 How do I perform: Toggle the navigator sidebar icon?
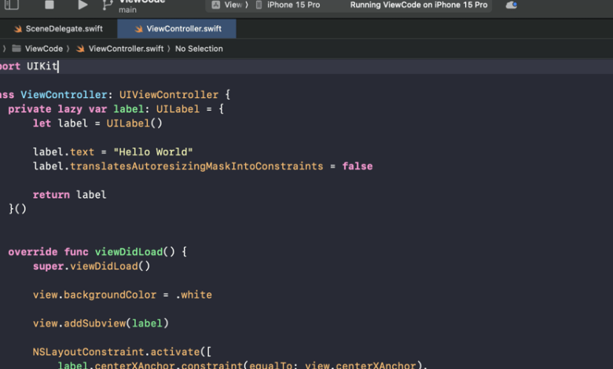point(11,5)
